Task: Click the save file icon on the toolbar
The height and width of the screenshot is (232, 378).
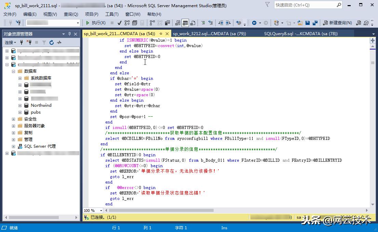Action: click(x=308, y=23)
